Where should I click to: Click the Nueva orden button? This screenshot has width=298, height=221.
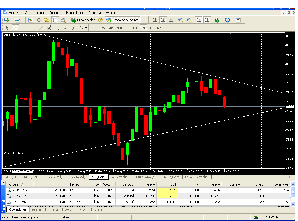(83, 20)
